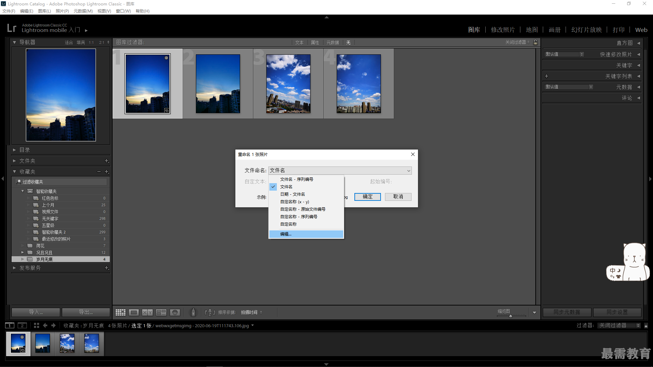Screen dimensions: 653x367
Task: Set navigator zoom to Fill (填满)
Action: tap(81, 42)
